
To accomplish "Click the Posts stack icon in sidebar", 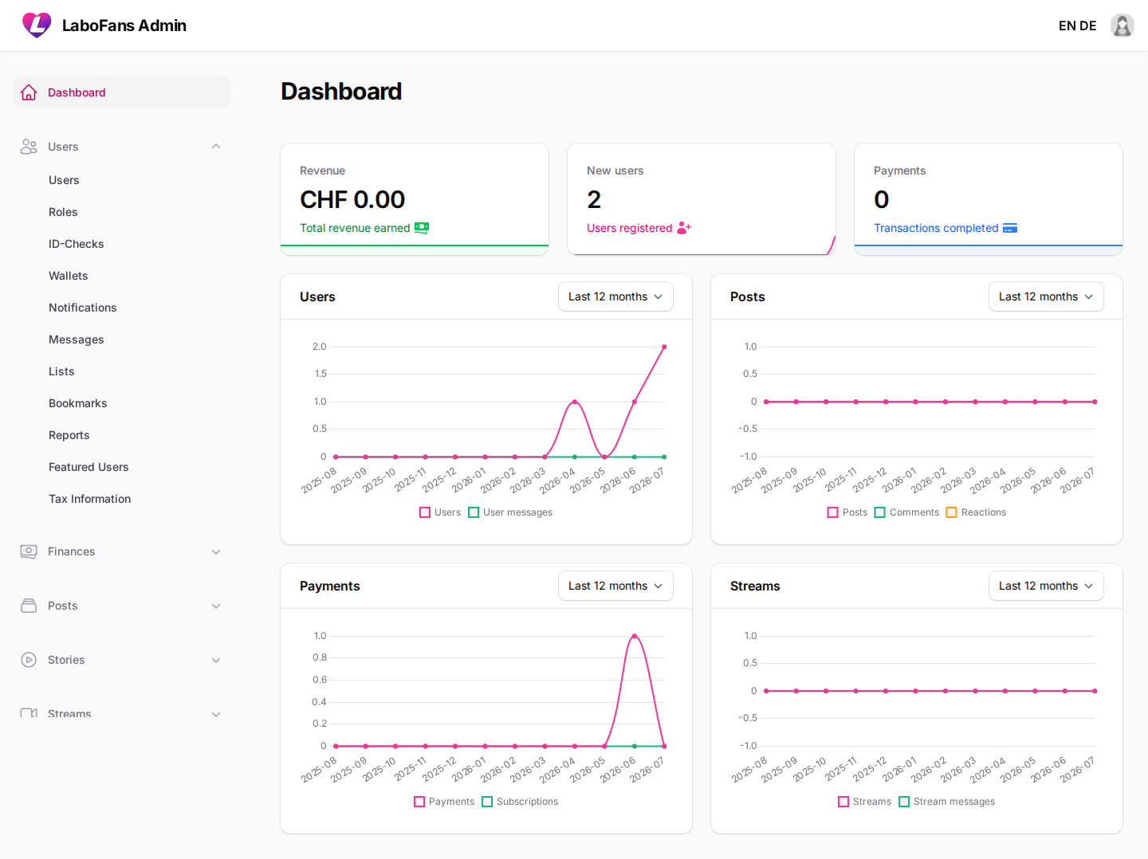I will (x=29, y=606).
